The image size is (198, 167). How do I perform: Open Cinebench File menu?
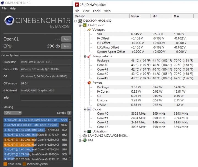click(4, 9)
